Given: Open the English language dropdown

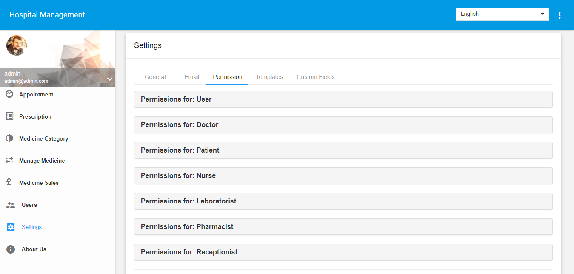Looking at the screenshot, I should [x=502, y=14].
